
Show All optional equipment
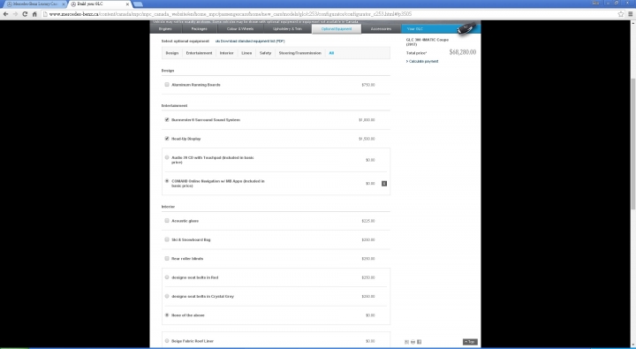pyautogui.click(x=331, y=53)
